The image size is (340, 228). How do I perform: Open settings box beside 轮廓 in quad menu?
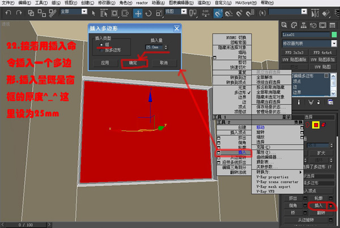(x=219, y=147)
